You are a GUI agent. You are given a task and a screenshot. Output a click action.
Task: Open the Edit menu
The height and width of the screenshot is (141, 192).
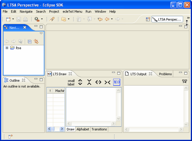(14, 12)
